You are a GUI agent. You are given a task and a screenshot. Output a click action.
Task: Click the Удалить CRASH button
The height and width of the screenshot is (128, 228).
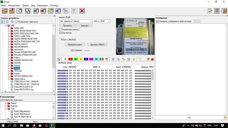tap(97, 45)
